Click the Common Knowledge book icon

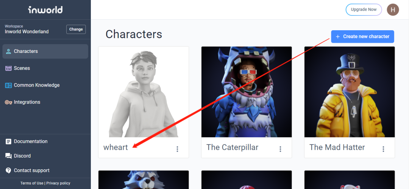[x=9, y=85]
